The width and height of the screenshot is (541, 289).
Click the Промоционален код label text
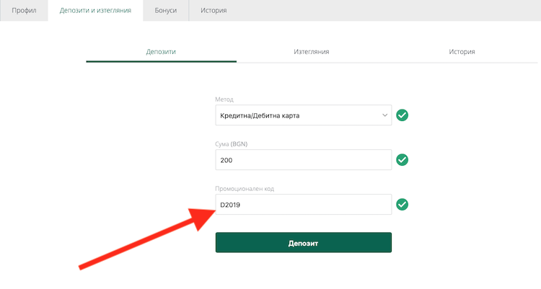[x=245, y=189]
